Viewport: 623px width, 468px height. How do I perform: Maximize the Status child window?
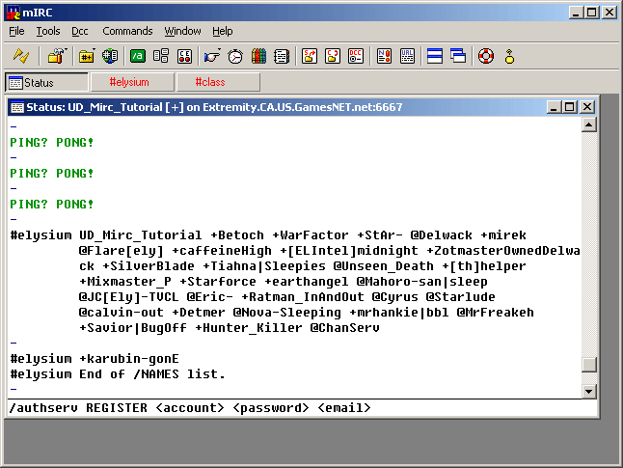pos(570,107)
